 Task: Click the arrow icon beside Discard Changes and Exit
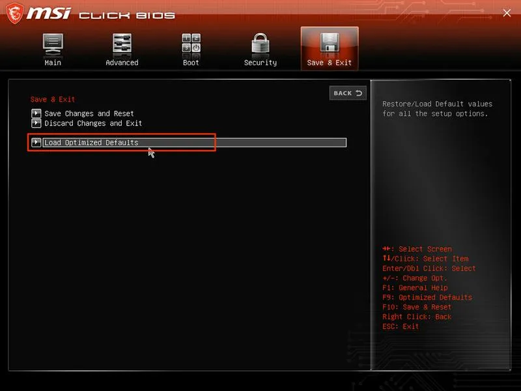pyautogui.click(x=36, y=123)
